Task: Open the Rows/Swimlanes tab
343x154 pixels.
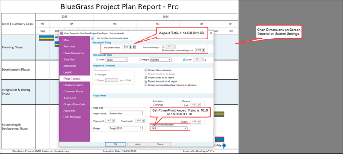Action: point(74,53)
